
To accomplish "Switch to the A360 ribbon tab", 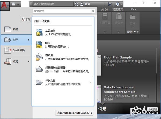I will (x=104, y=9).
